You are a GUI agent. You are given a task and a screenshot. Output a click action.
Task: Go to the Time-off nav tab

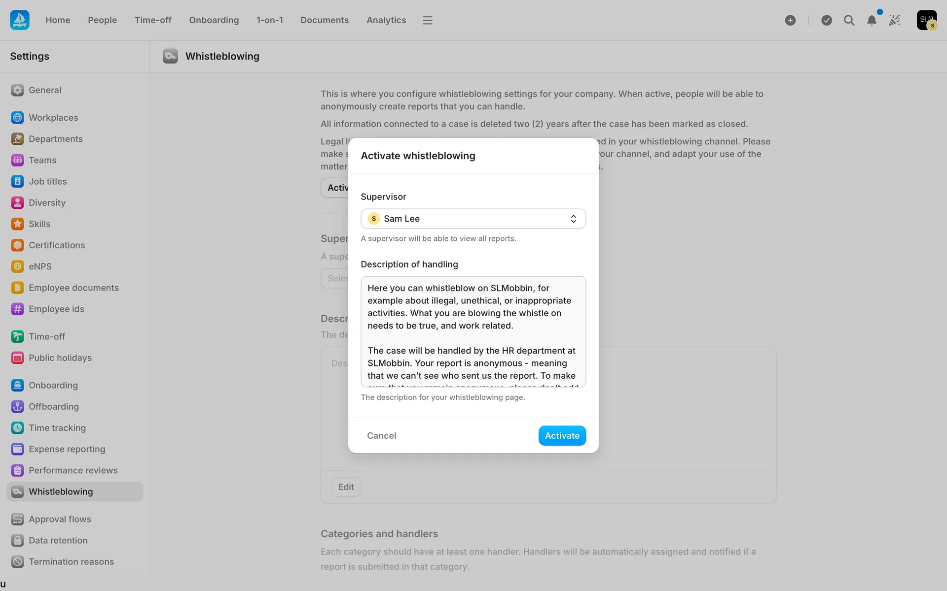[153, 20]
